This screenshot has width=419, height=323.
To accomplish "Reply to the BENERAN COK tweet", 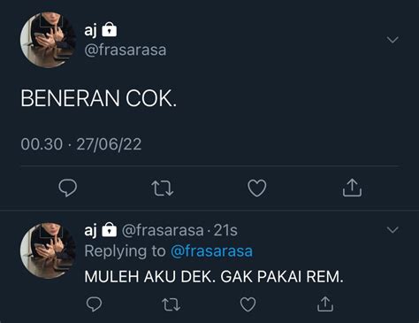I will pyautogui.click(x=68, y=188).
